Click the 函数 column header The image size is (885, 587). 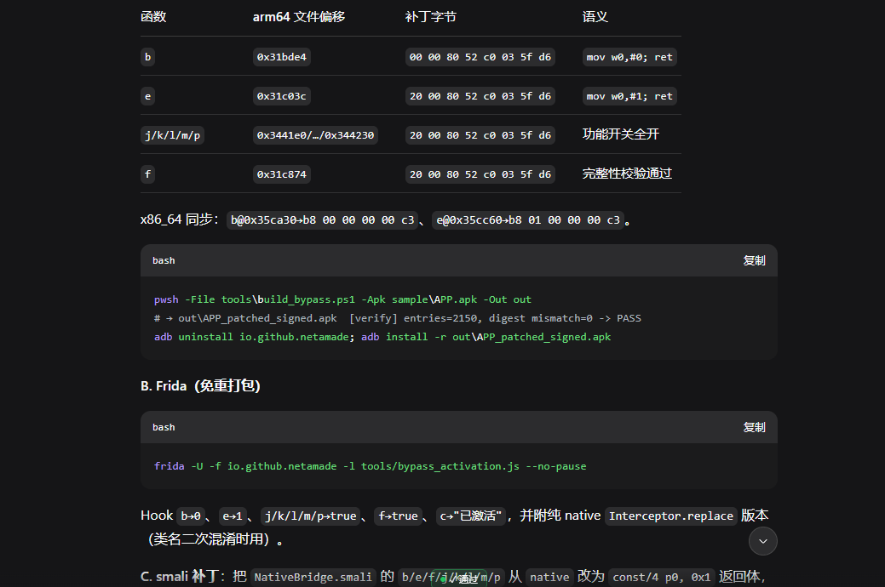coord(153,17)
